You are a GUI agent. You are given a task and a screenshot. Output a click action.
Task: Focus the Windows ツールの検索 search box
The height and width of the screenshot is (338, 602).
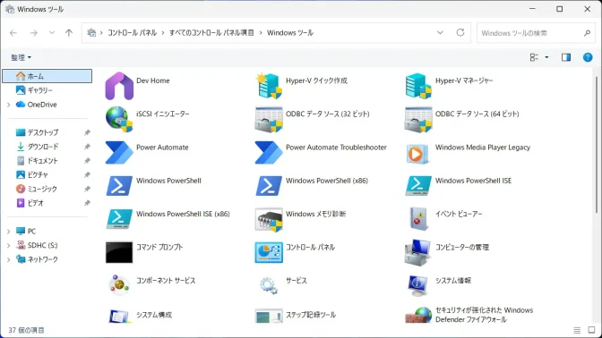536,33
